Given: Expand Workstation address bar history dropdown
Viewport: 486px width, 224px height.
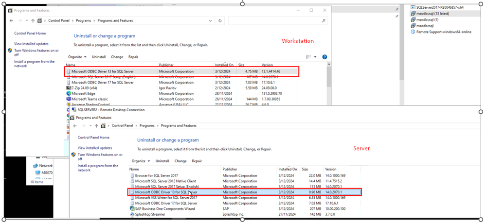Looking at the screenshot, I should tap(211, 21).
